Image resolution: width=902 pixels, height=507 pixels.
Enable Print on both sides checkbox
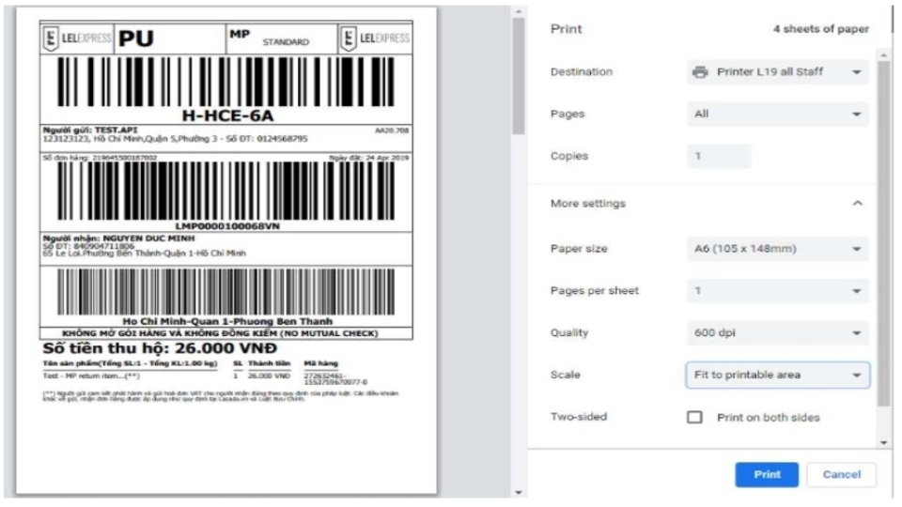tap(694, 417)
